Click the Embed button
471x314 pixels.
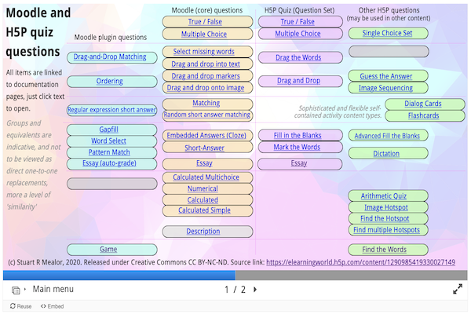[53, 306]
